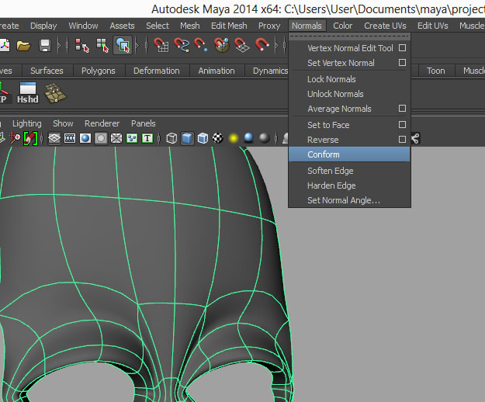Open the Edit UVs menu
Screen dimensions: 485x402
pyautogui.click(x=432, y=26)
